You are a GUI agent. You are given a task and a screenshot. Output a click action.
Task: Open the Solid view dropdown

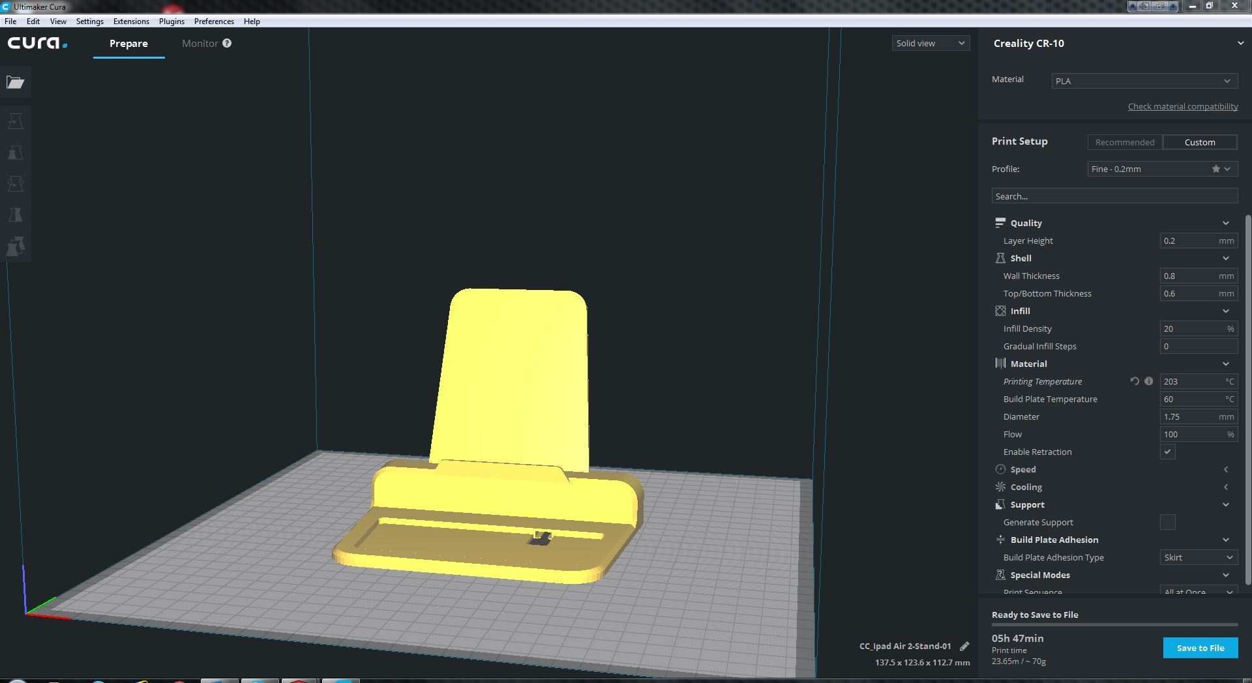point(931,43)
